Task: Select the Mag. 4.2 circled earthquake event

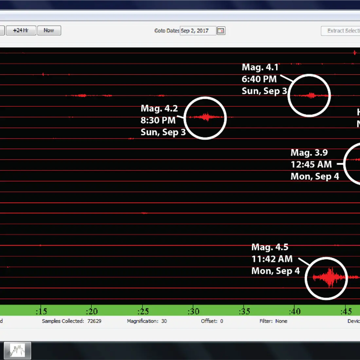Action: click(205, 118)
